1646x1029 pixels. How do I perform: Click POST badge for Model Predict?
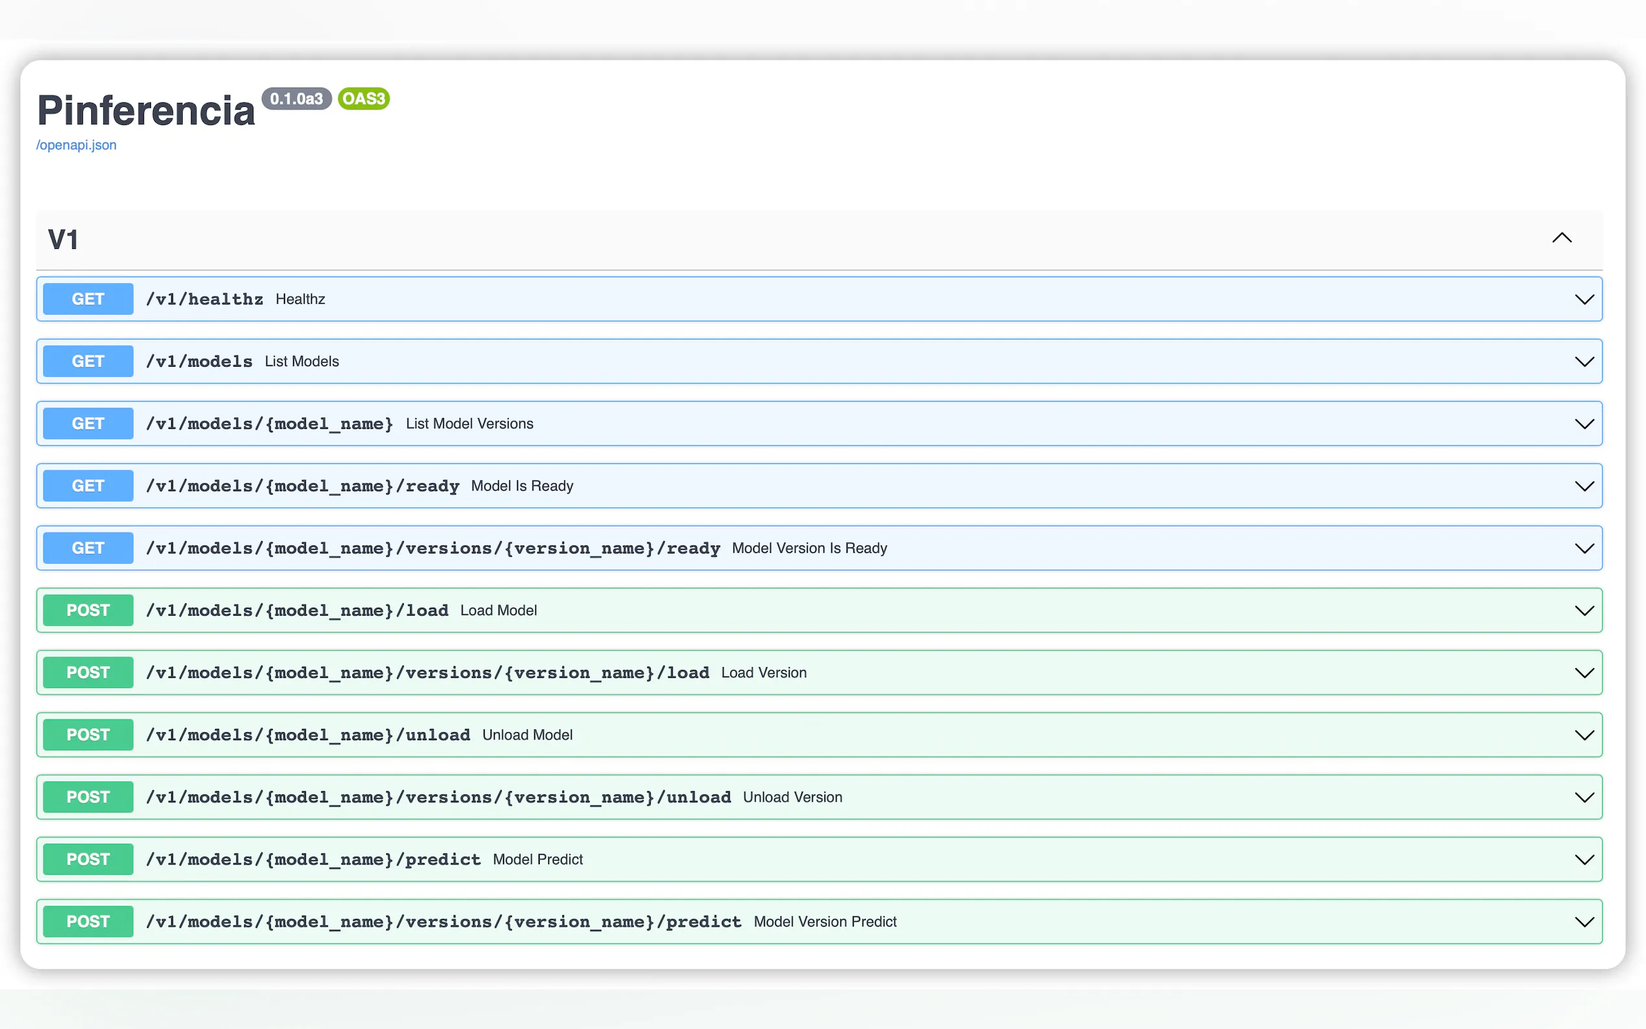pos(87,859)
